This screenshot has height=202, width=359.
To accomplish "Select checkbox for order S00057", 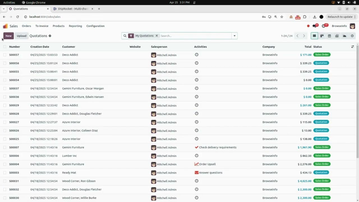I will pyautogui.click(x=5, y=55).
